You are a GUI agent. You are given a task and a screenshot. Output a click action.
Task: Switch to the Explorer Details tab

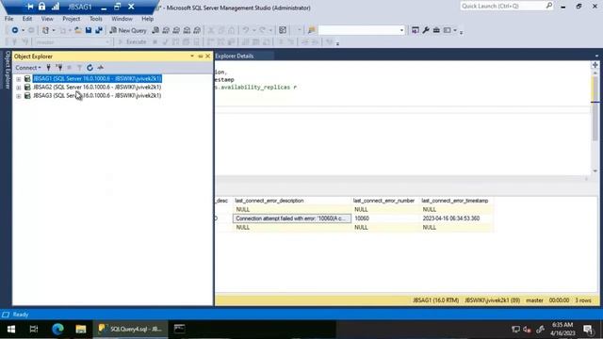[x=235, y=56]
